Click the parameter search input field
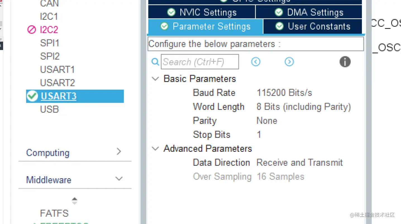 (200, 62)
